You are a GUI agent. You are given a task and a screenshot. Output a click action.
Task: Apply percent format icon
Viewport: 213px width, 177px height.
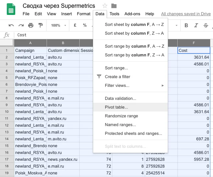pyautogui.click(x=85, y=25)
